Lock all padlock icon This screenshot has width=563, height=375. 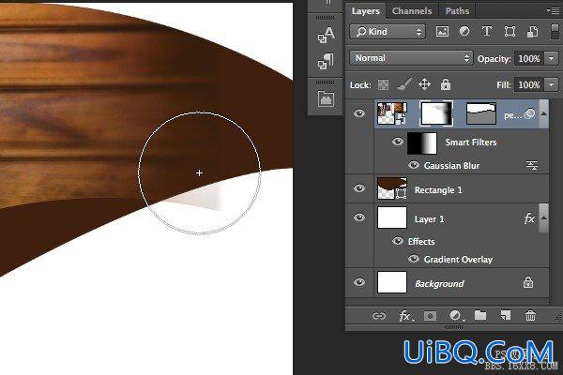tap(445, 84)
